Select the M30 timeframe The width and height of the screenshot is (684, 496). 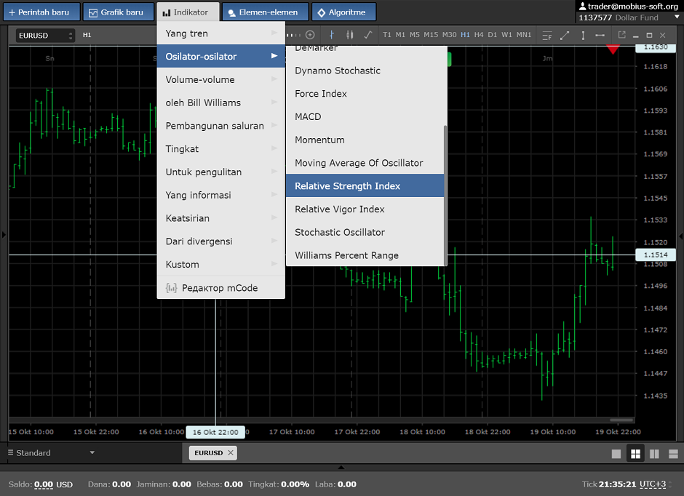point(449,35)
